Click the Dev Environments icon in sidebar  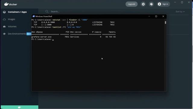[x=4, y=34]
